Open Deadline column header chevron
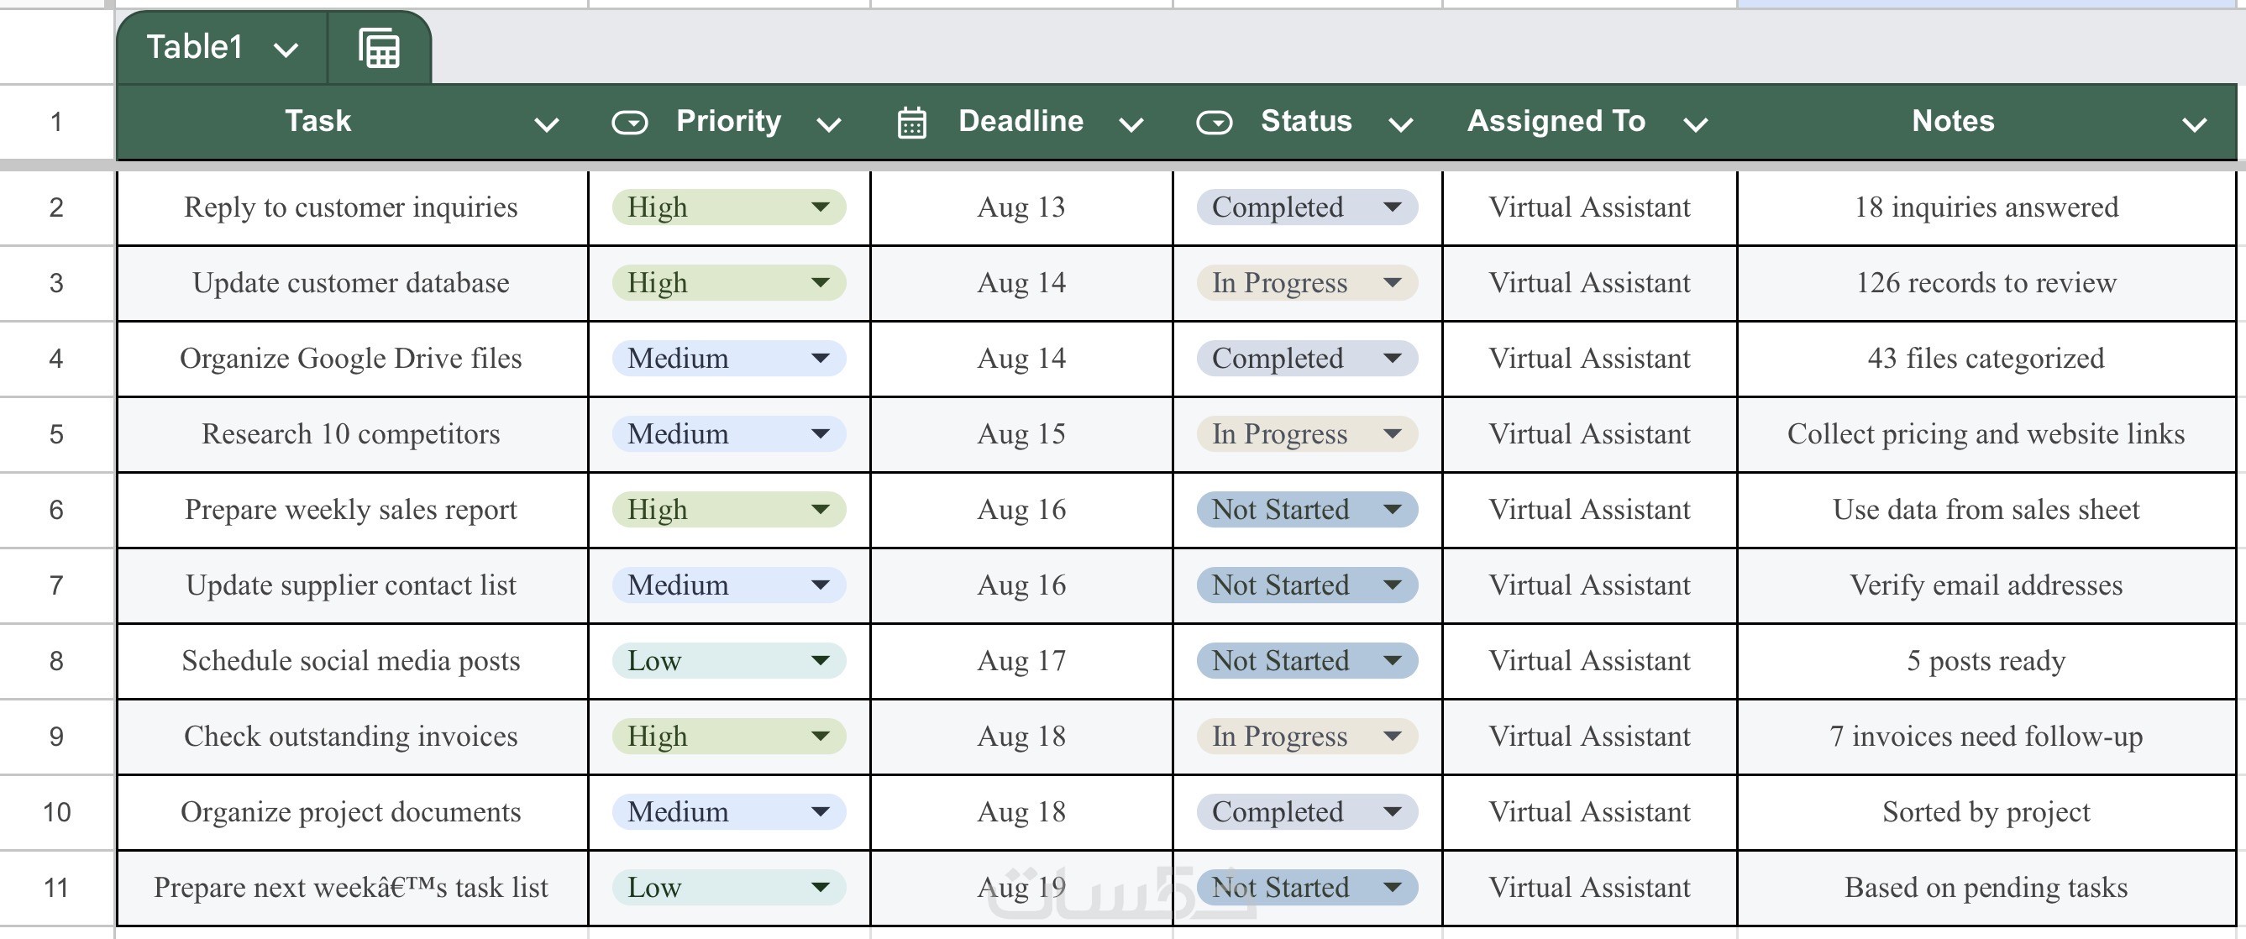This screenshot has height=939, width=2246. (1131, 124)
